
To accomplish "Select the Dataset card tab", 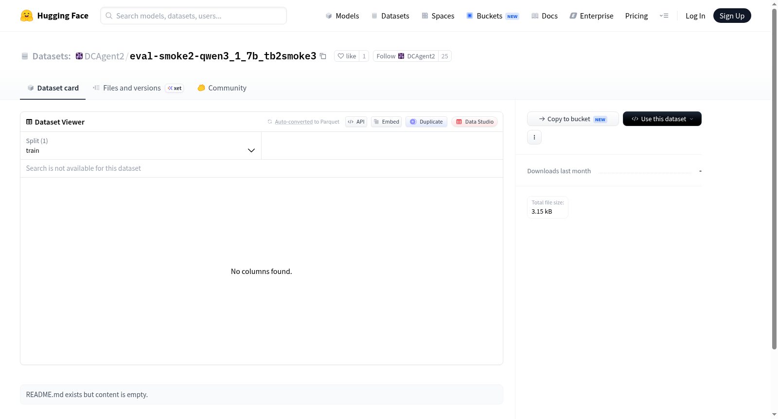I will (x=53, y=88).
